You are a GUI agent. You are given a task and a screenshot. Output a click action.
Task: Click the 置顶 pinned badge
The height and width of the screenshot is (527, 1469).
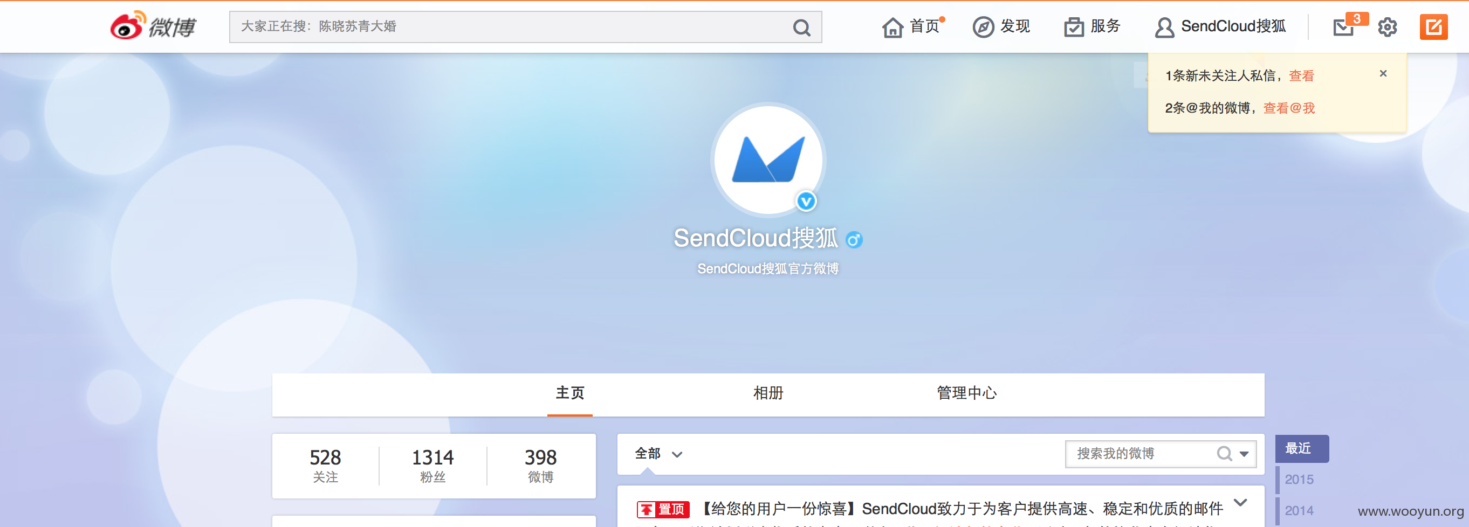pyautogui.click(x=663, y=509)
